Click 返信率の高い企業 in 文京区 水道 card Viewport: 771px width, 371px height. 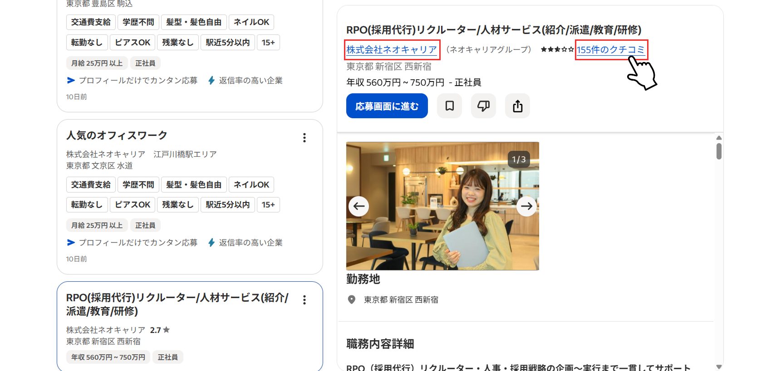(x=246, y=242)
